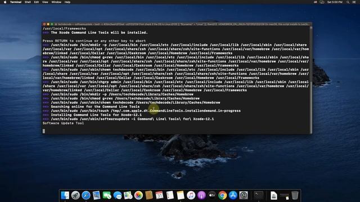Open Photos pinwheel icon in dock
Image resolution: width=360 pixels, height=202 pixels.
click(138, 195)
